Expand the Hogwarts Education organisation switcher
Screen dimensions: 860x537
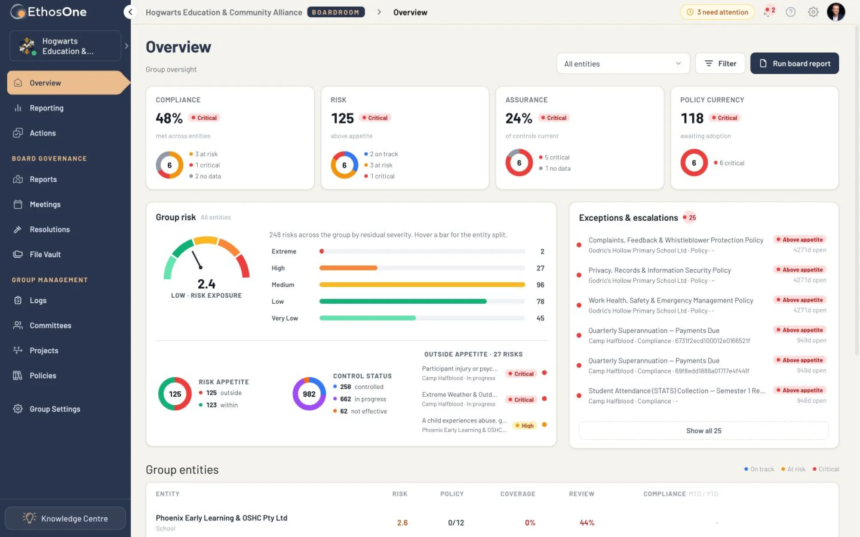(x=65, y=46)
